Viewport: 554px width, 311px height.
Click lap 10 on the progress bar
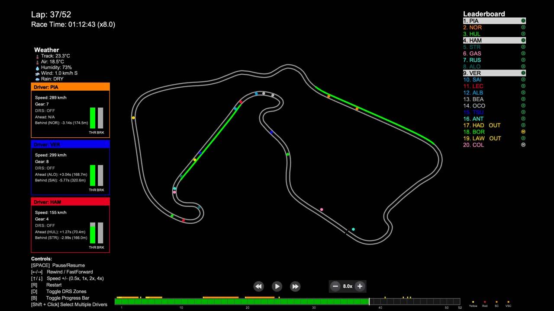pyautogui.click(x=181, y=301)
